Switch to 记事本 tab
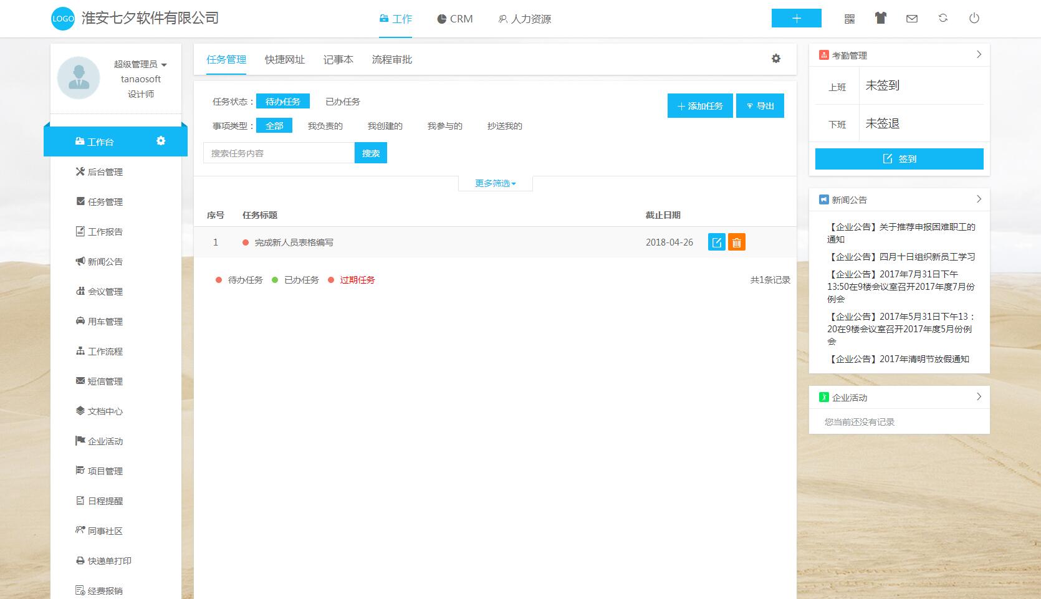The width and height of the screenshot is (1041, 599). click(x=338, y=60)
